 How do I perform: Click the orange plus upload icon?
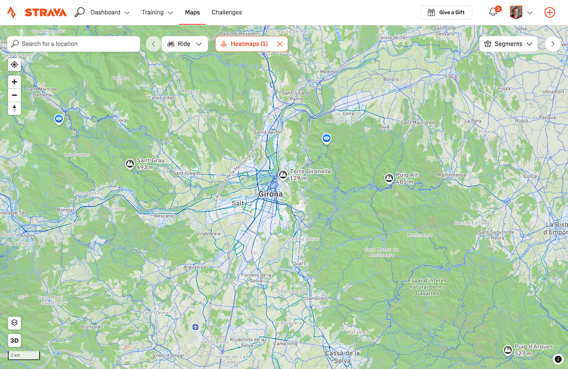(550, 12)
